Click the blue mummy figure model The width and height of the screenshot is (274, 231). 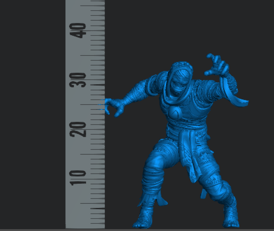pos(177,141)
